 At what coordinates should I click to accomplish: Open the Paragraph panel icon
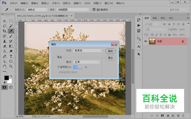[139, 54]
